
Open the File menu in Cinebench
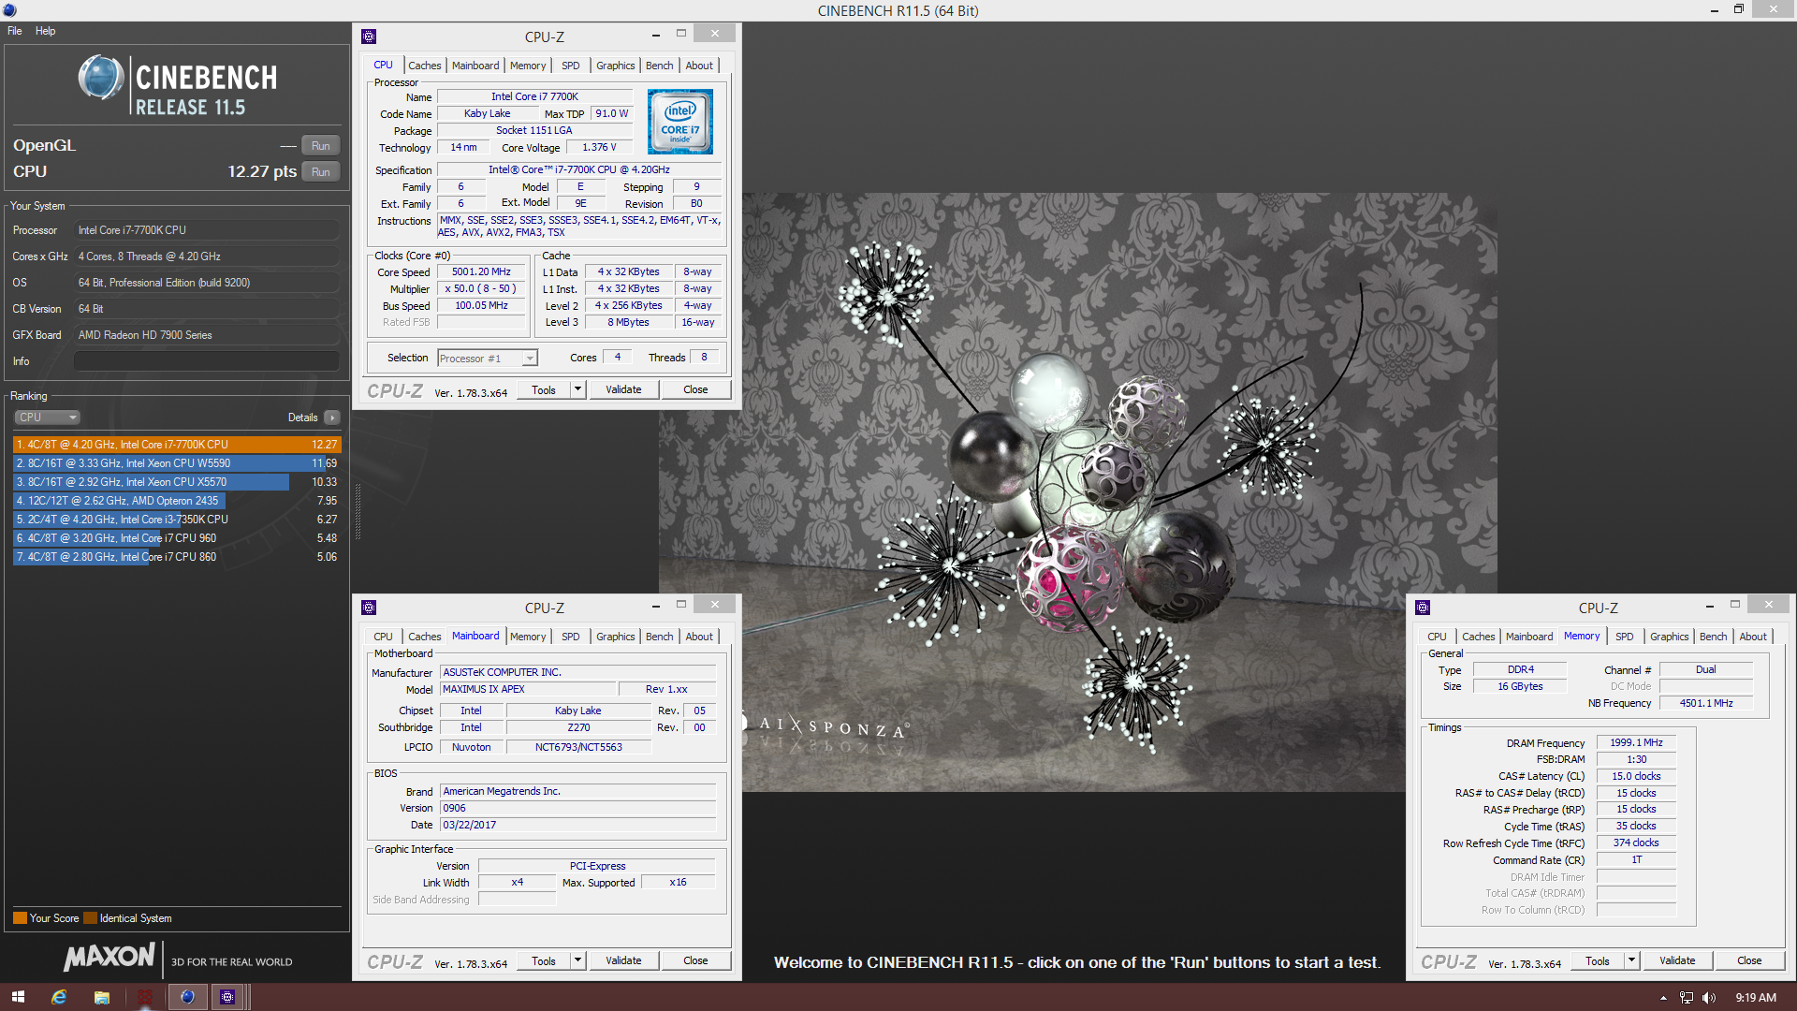tap(15, 31)
